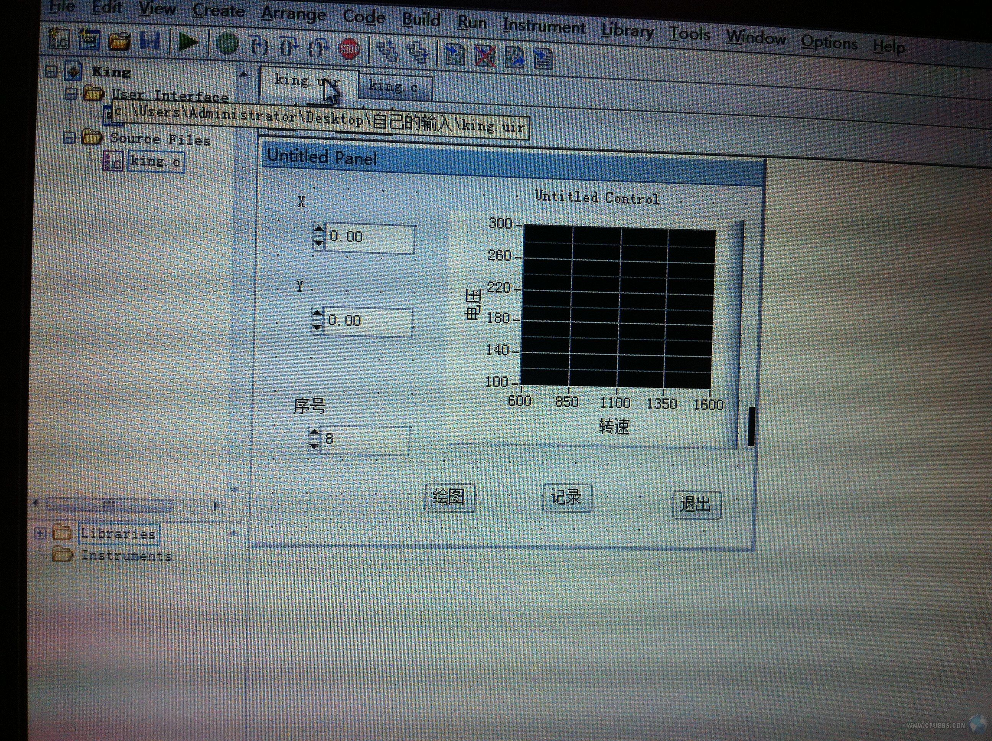Click the green Continue execution icon

click(x=227, y=44)
